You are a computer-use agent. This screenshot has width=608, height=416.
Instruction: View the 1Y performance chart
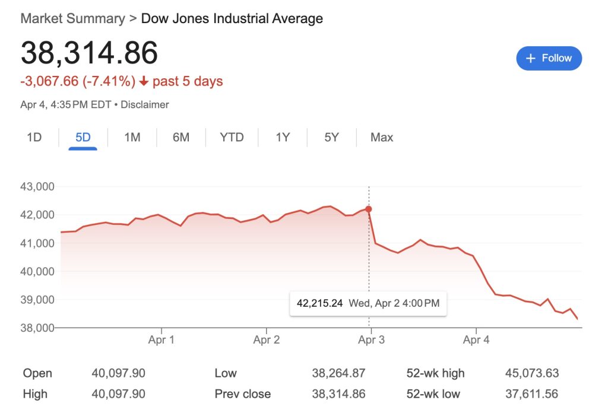tap(282, 137)
